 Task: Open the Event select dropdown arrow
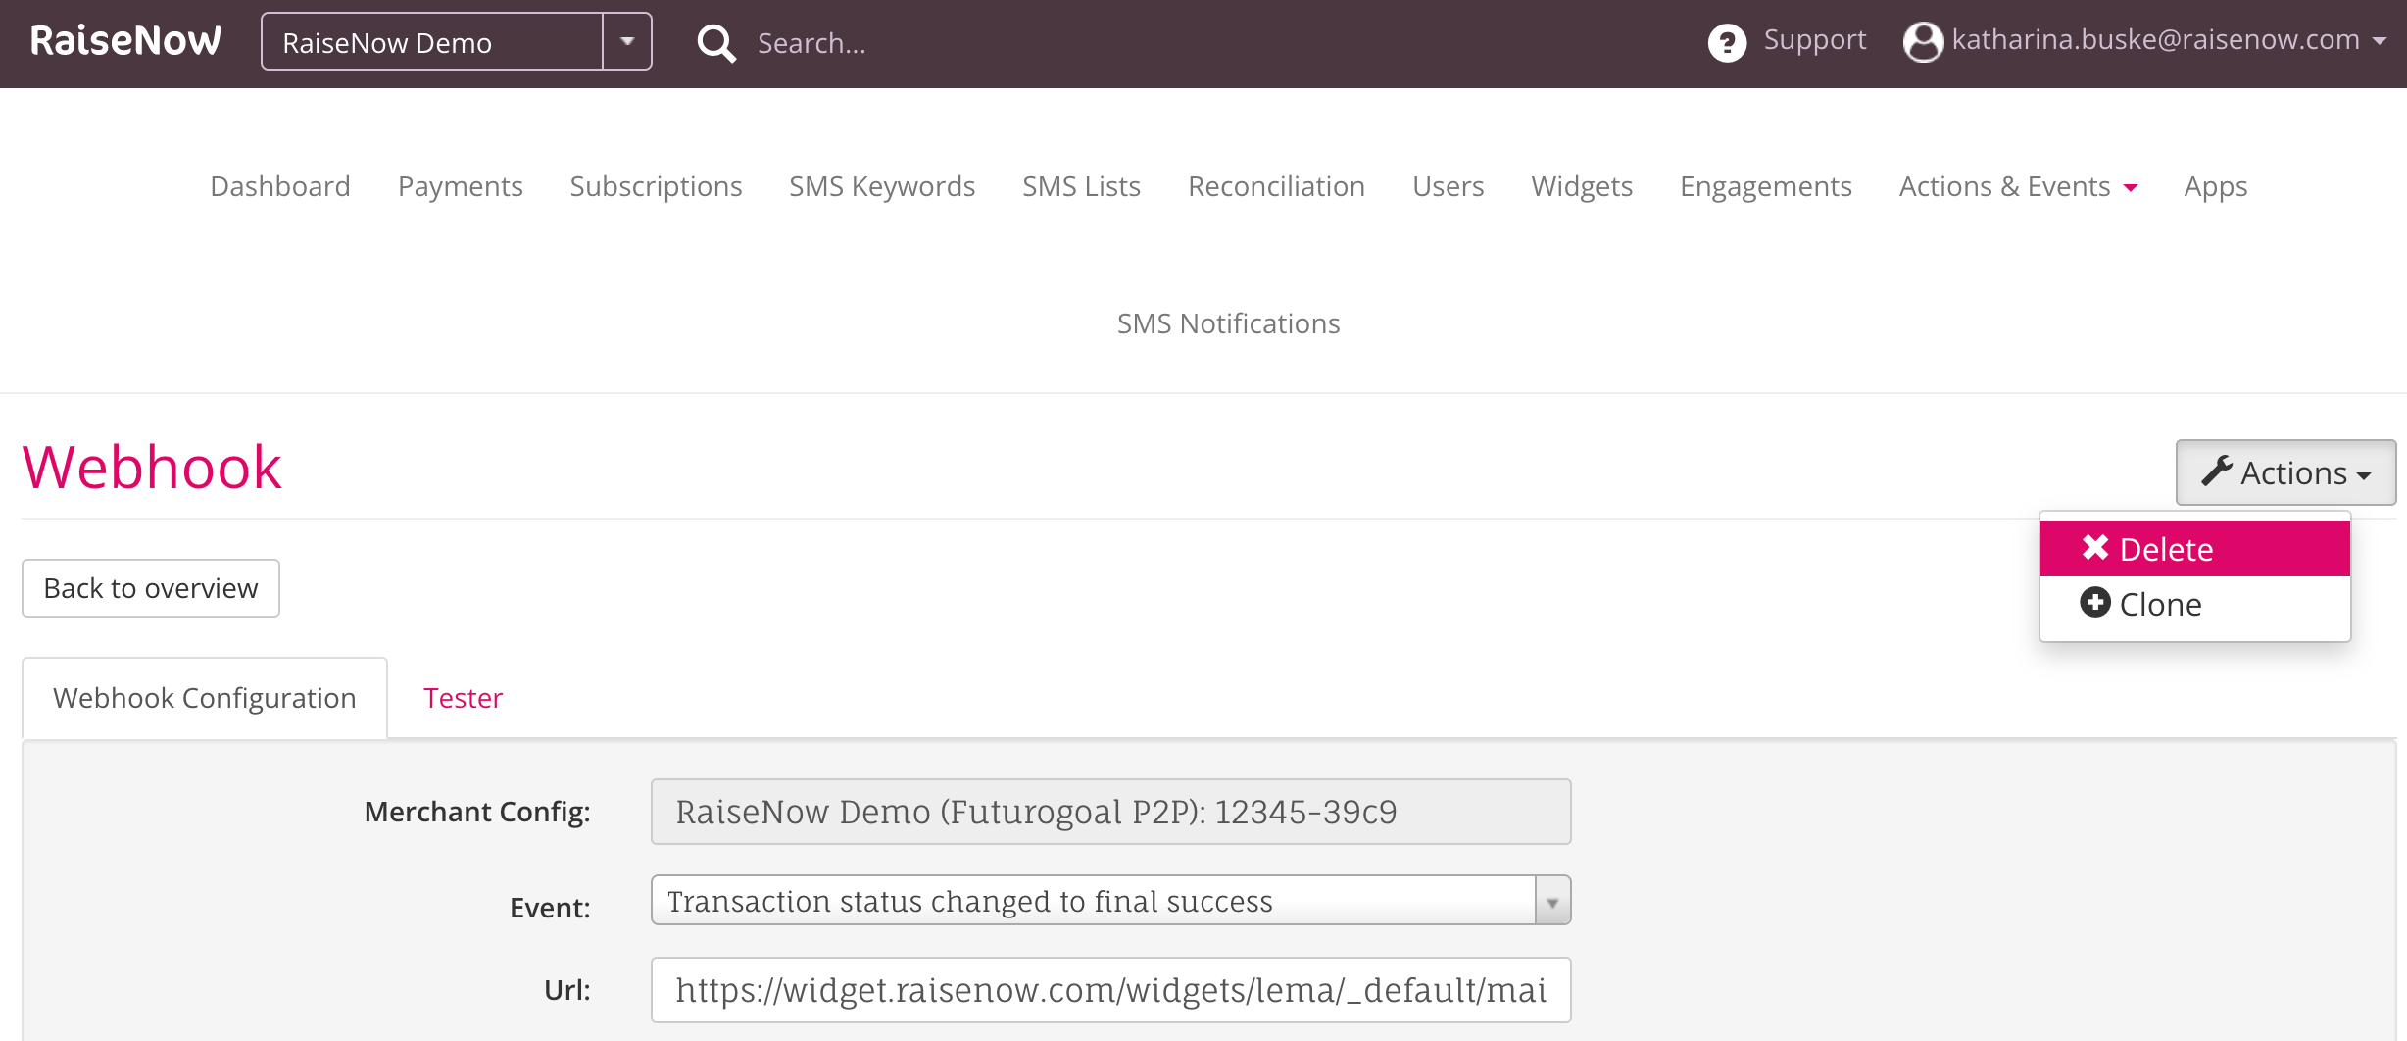[1552, 901]
